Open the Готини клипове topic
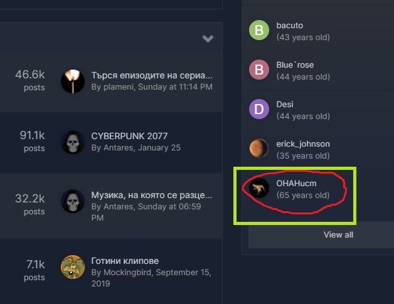The width and height of the screenshot is (394, 304). pyautogui.click(x=125, y=261)
